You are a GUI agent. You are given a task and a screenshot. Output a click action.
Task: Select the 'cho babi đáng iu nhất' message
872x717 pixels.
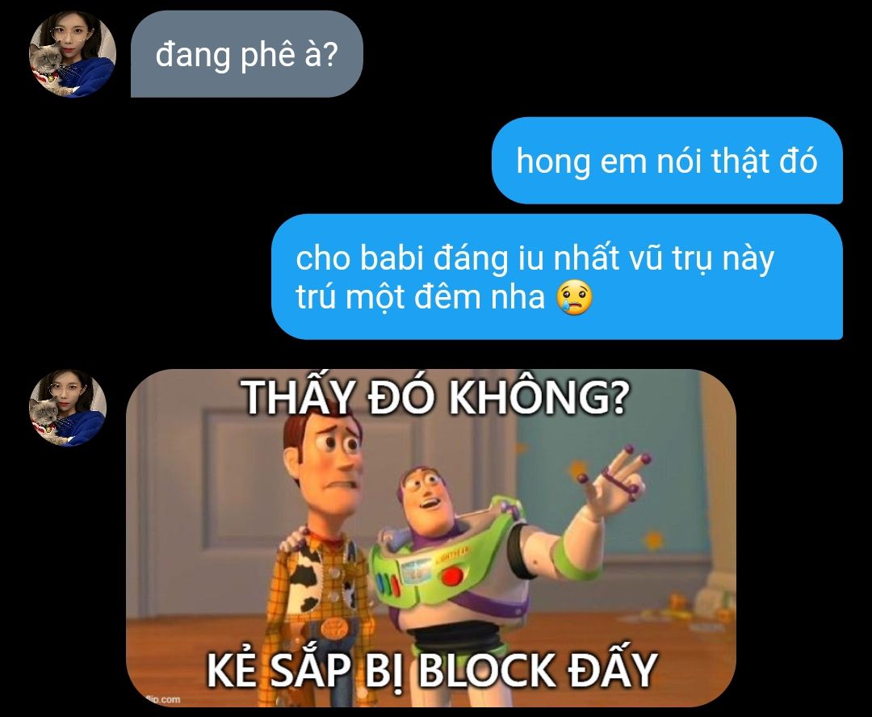coord(556,276)
